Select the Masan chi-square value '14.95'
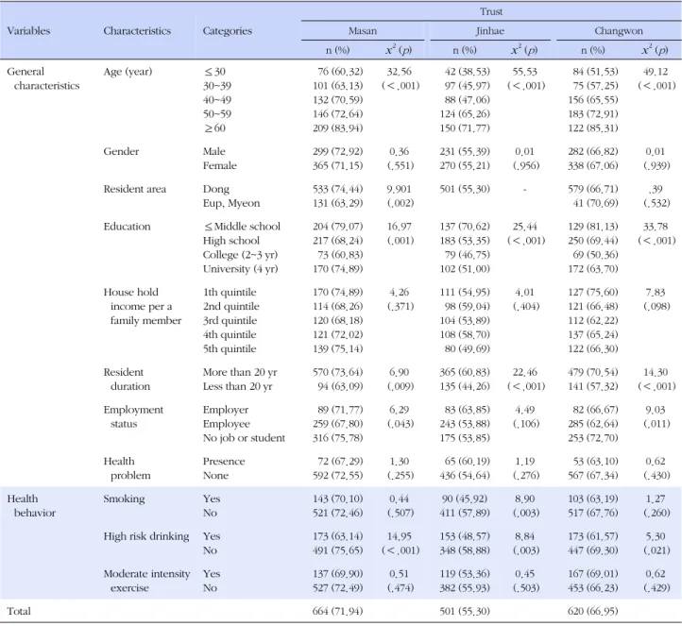The image size is (682, 626). [399, 536]
